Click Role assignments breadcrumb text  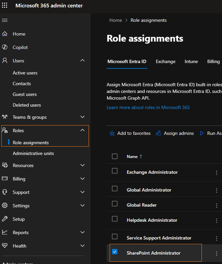tap(149, 20)
